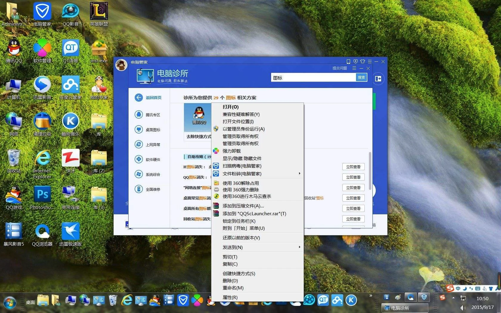Expand hidden taskbar items chevron
The height and width of the screenshot is (313, 501).
tap(371, 296)
